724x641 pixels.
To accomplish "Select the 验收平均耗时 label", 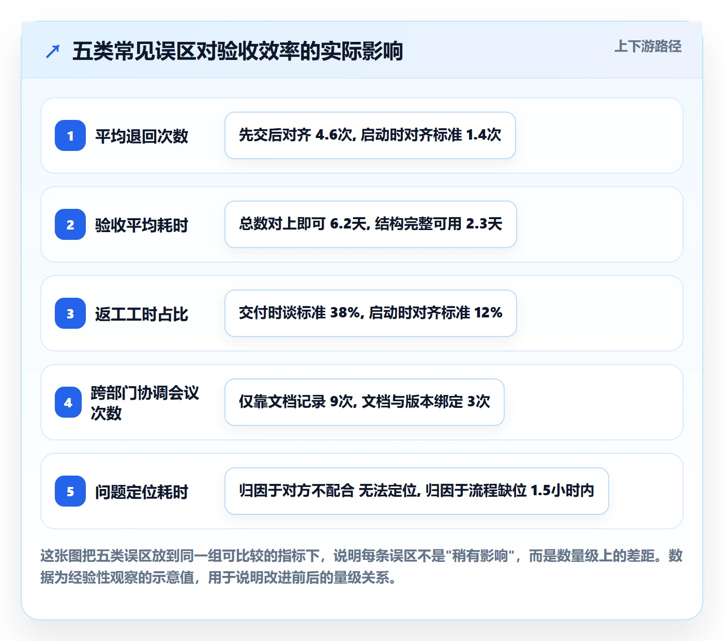I will pyautogui.click(x=141, y=225).
